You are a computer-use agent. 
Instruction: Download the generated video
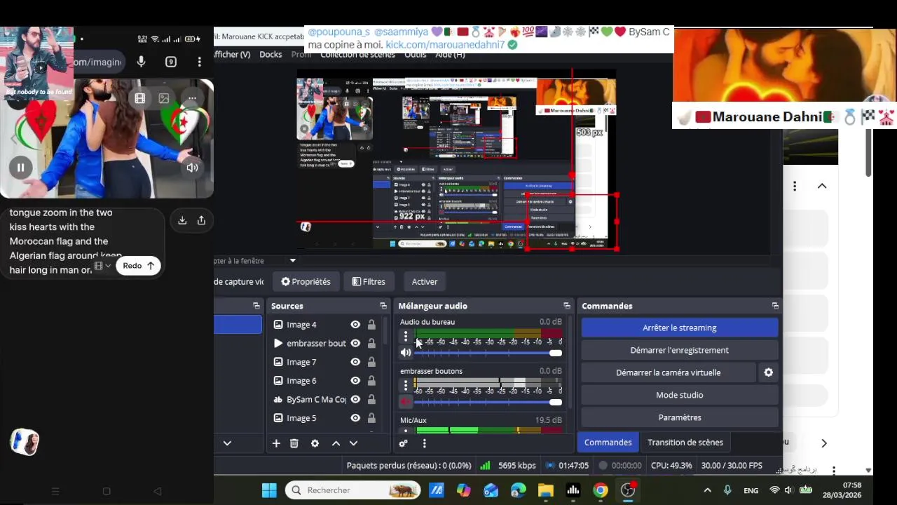pyautogui.click(x=182, y=220)
